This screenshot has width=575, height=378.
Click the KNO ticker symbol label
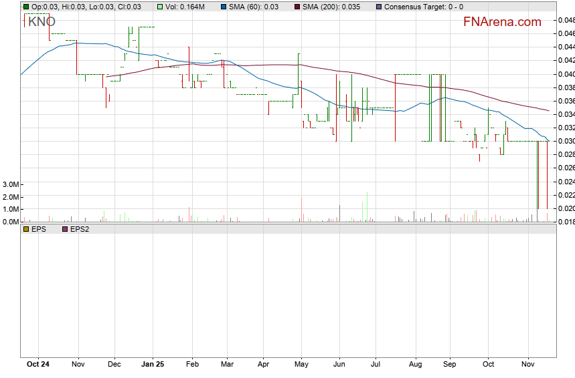coord(42,21)
